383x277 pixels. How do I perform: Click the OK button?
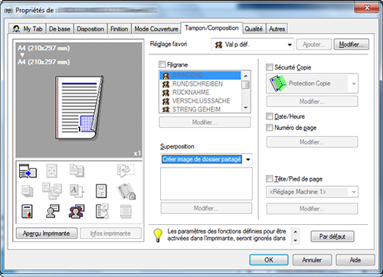[269, 260]
